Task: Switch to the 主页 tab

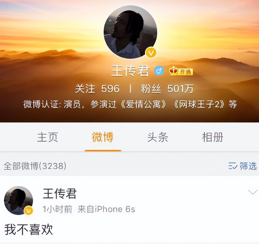Action: pos(47,137)
